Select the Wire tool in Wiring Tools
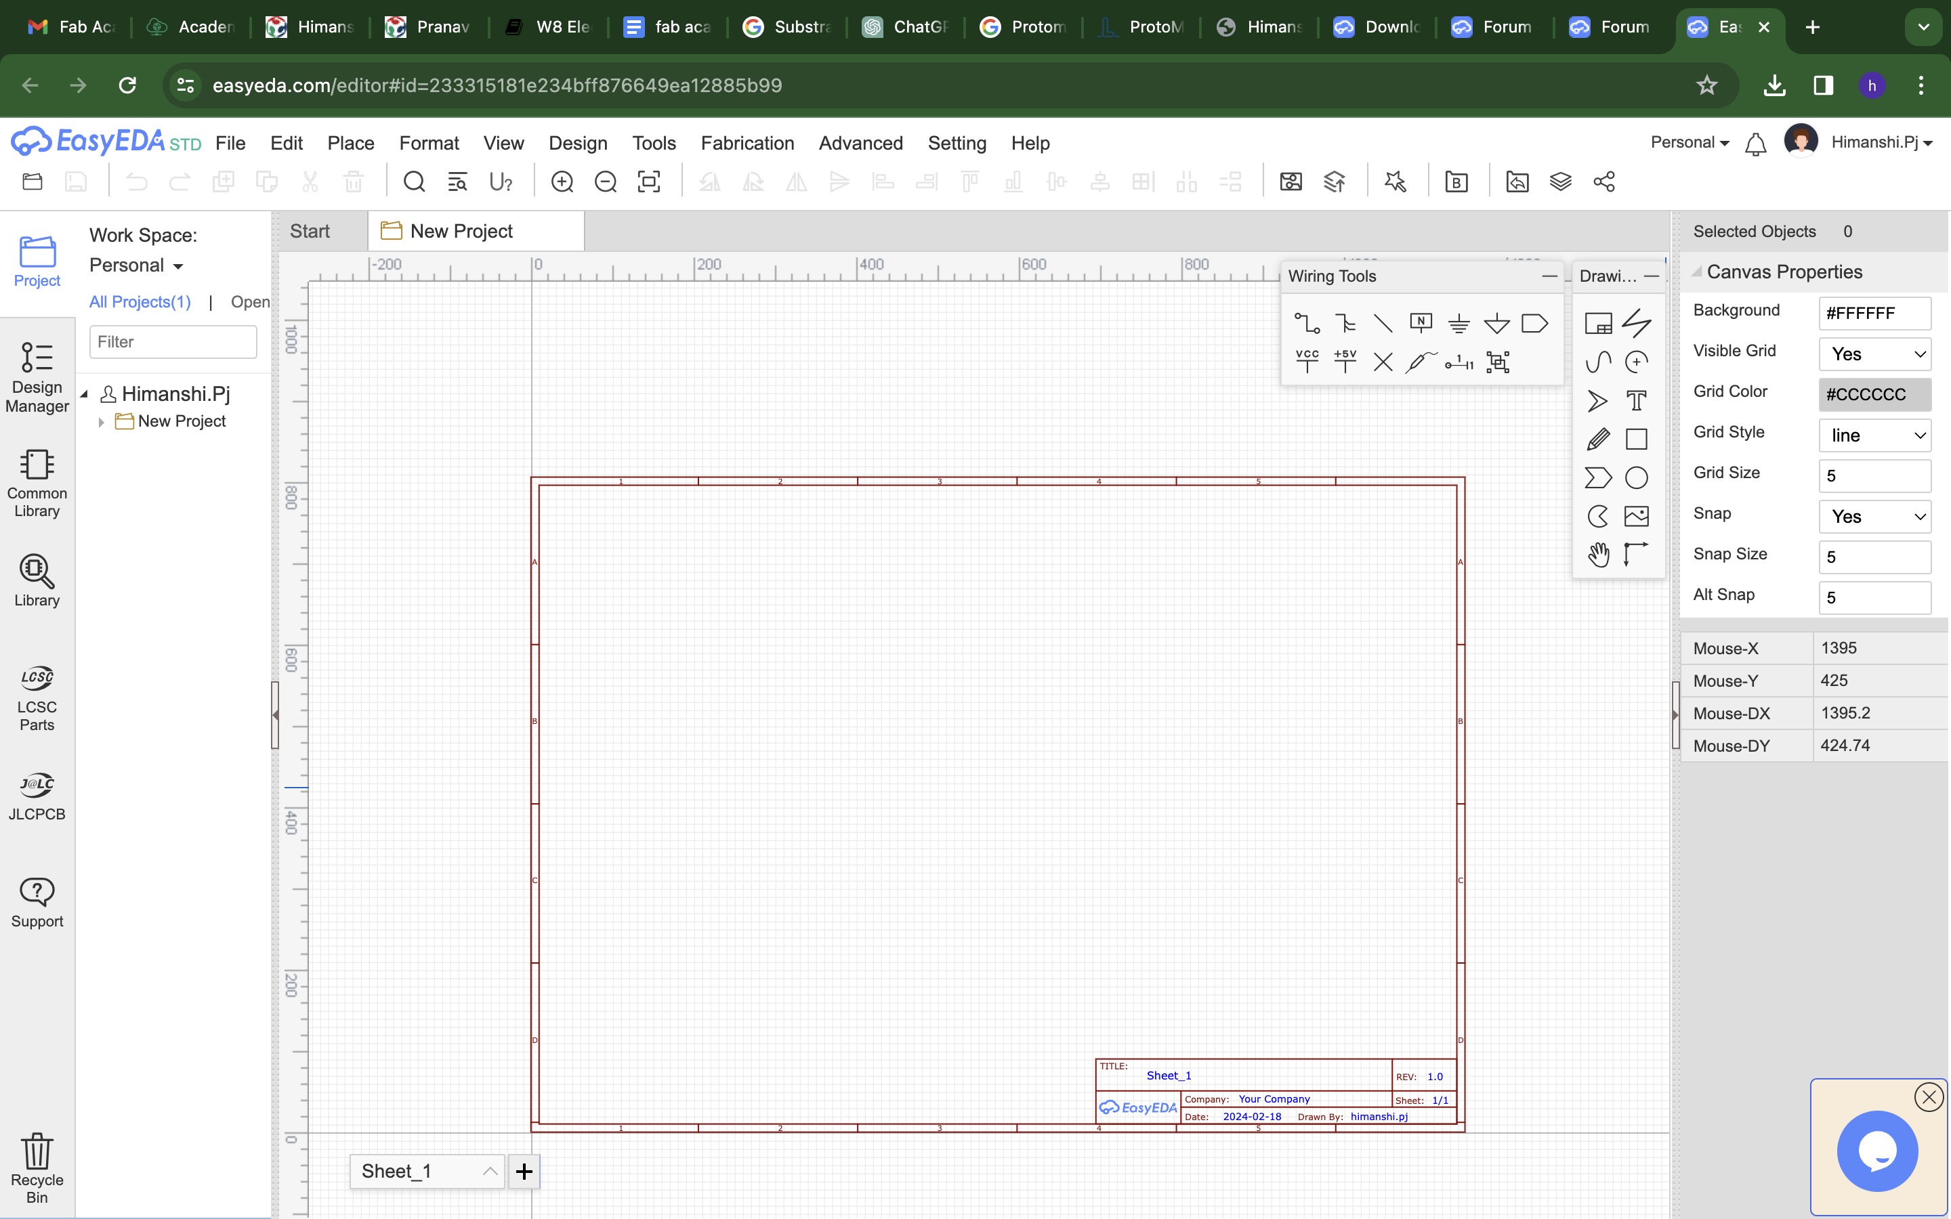 tap(1306, 324)
